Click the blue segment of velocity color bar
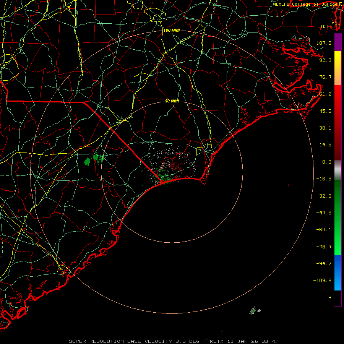Screen dimensions: 344x344 [338, 273]
